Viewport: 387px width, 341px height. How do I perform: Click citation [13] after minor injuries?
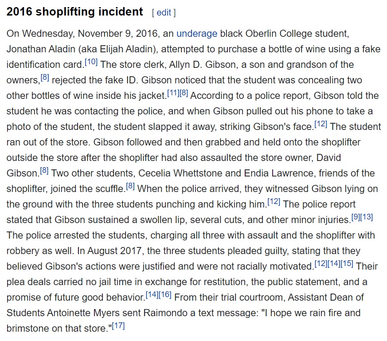pyautogui.click(x=367, y=217)
